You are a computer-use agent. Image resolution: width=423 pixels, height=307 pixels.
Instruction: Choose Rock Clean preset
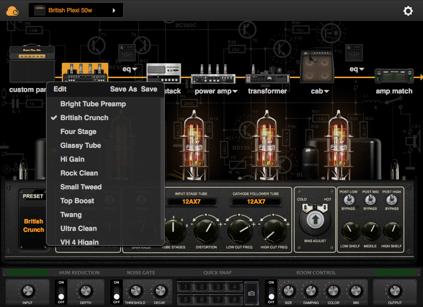point(104,174)
